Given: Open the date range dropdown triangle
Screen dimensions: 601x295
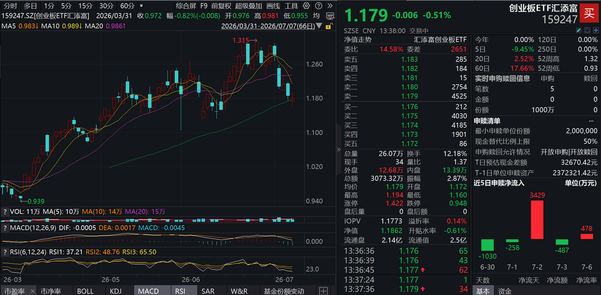Looking at the screenshot, I should coord(319,26).
